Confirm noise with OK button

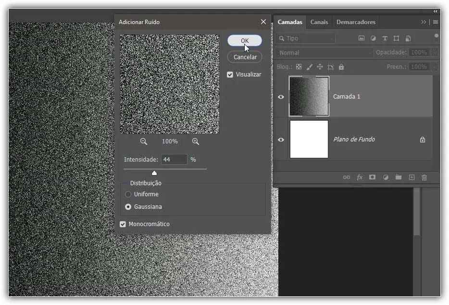click(x=245, y=40)
